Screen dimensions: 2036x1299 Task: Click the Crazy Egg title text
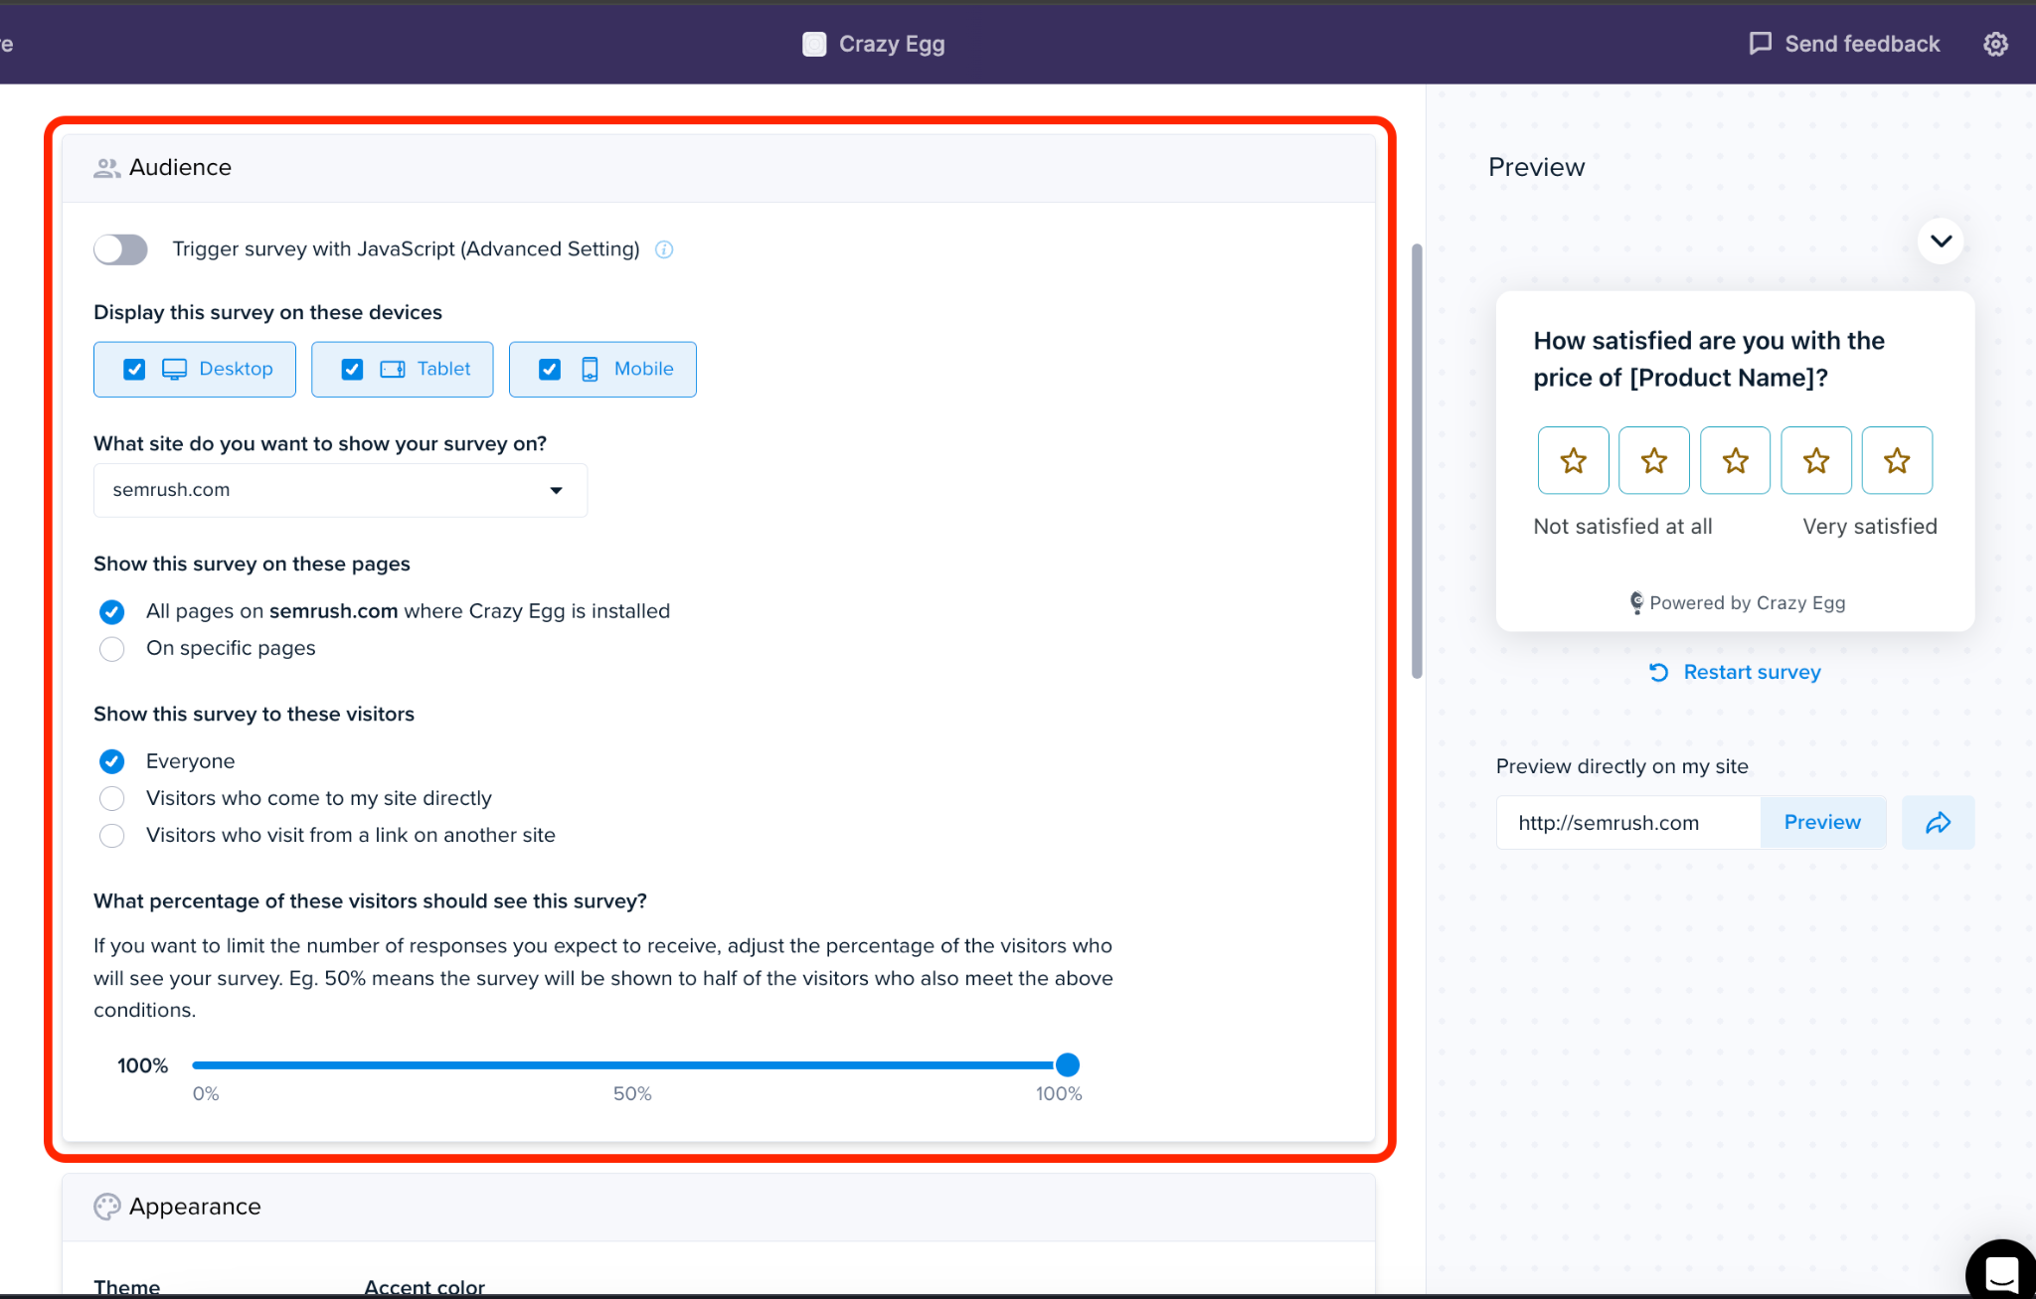[x=892, y=44]
